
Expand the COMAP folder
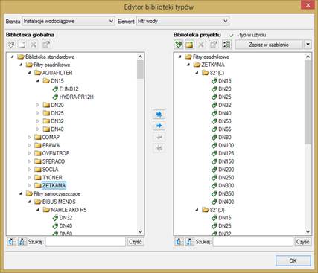click(29, 138)
